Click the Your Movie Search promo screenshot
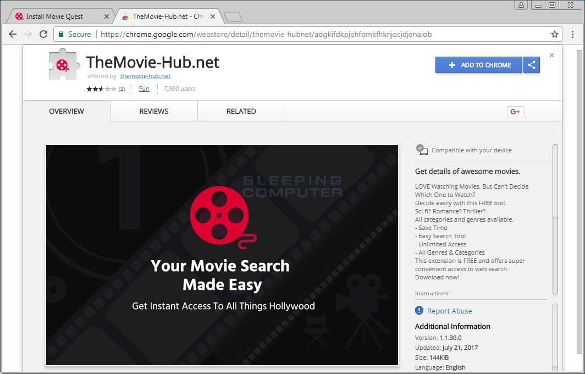Viewport: 585px width, 374px height. [222, 255]
